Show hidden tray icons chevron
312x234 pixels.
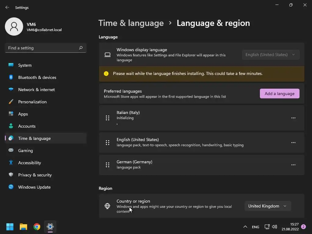245,227
